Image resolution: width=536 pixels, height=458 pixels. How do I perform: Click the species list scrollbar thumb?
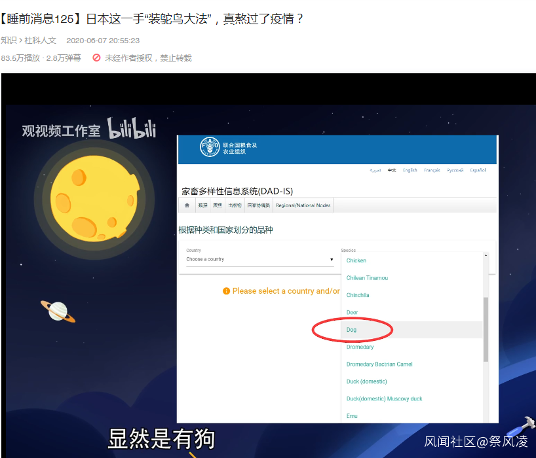point(486,329)
